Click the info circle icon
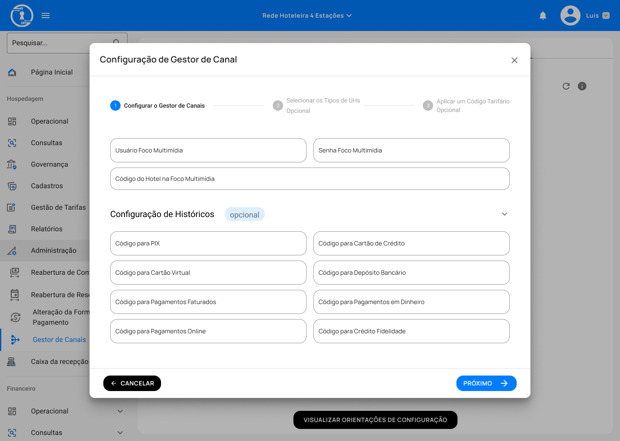620x441 pixels. (x=582, y=86)
